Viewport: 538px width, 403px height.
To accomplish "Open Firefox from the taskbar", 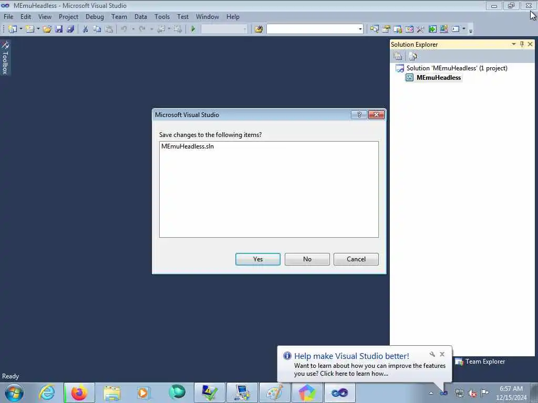I will [x=79, y=393].
